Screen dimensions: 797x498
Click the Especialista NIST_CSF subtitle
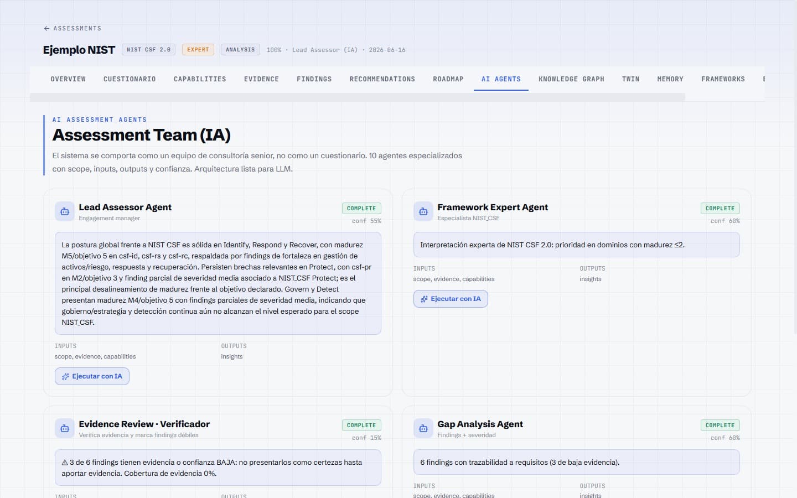468,219
